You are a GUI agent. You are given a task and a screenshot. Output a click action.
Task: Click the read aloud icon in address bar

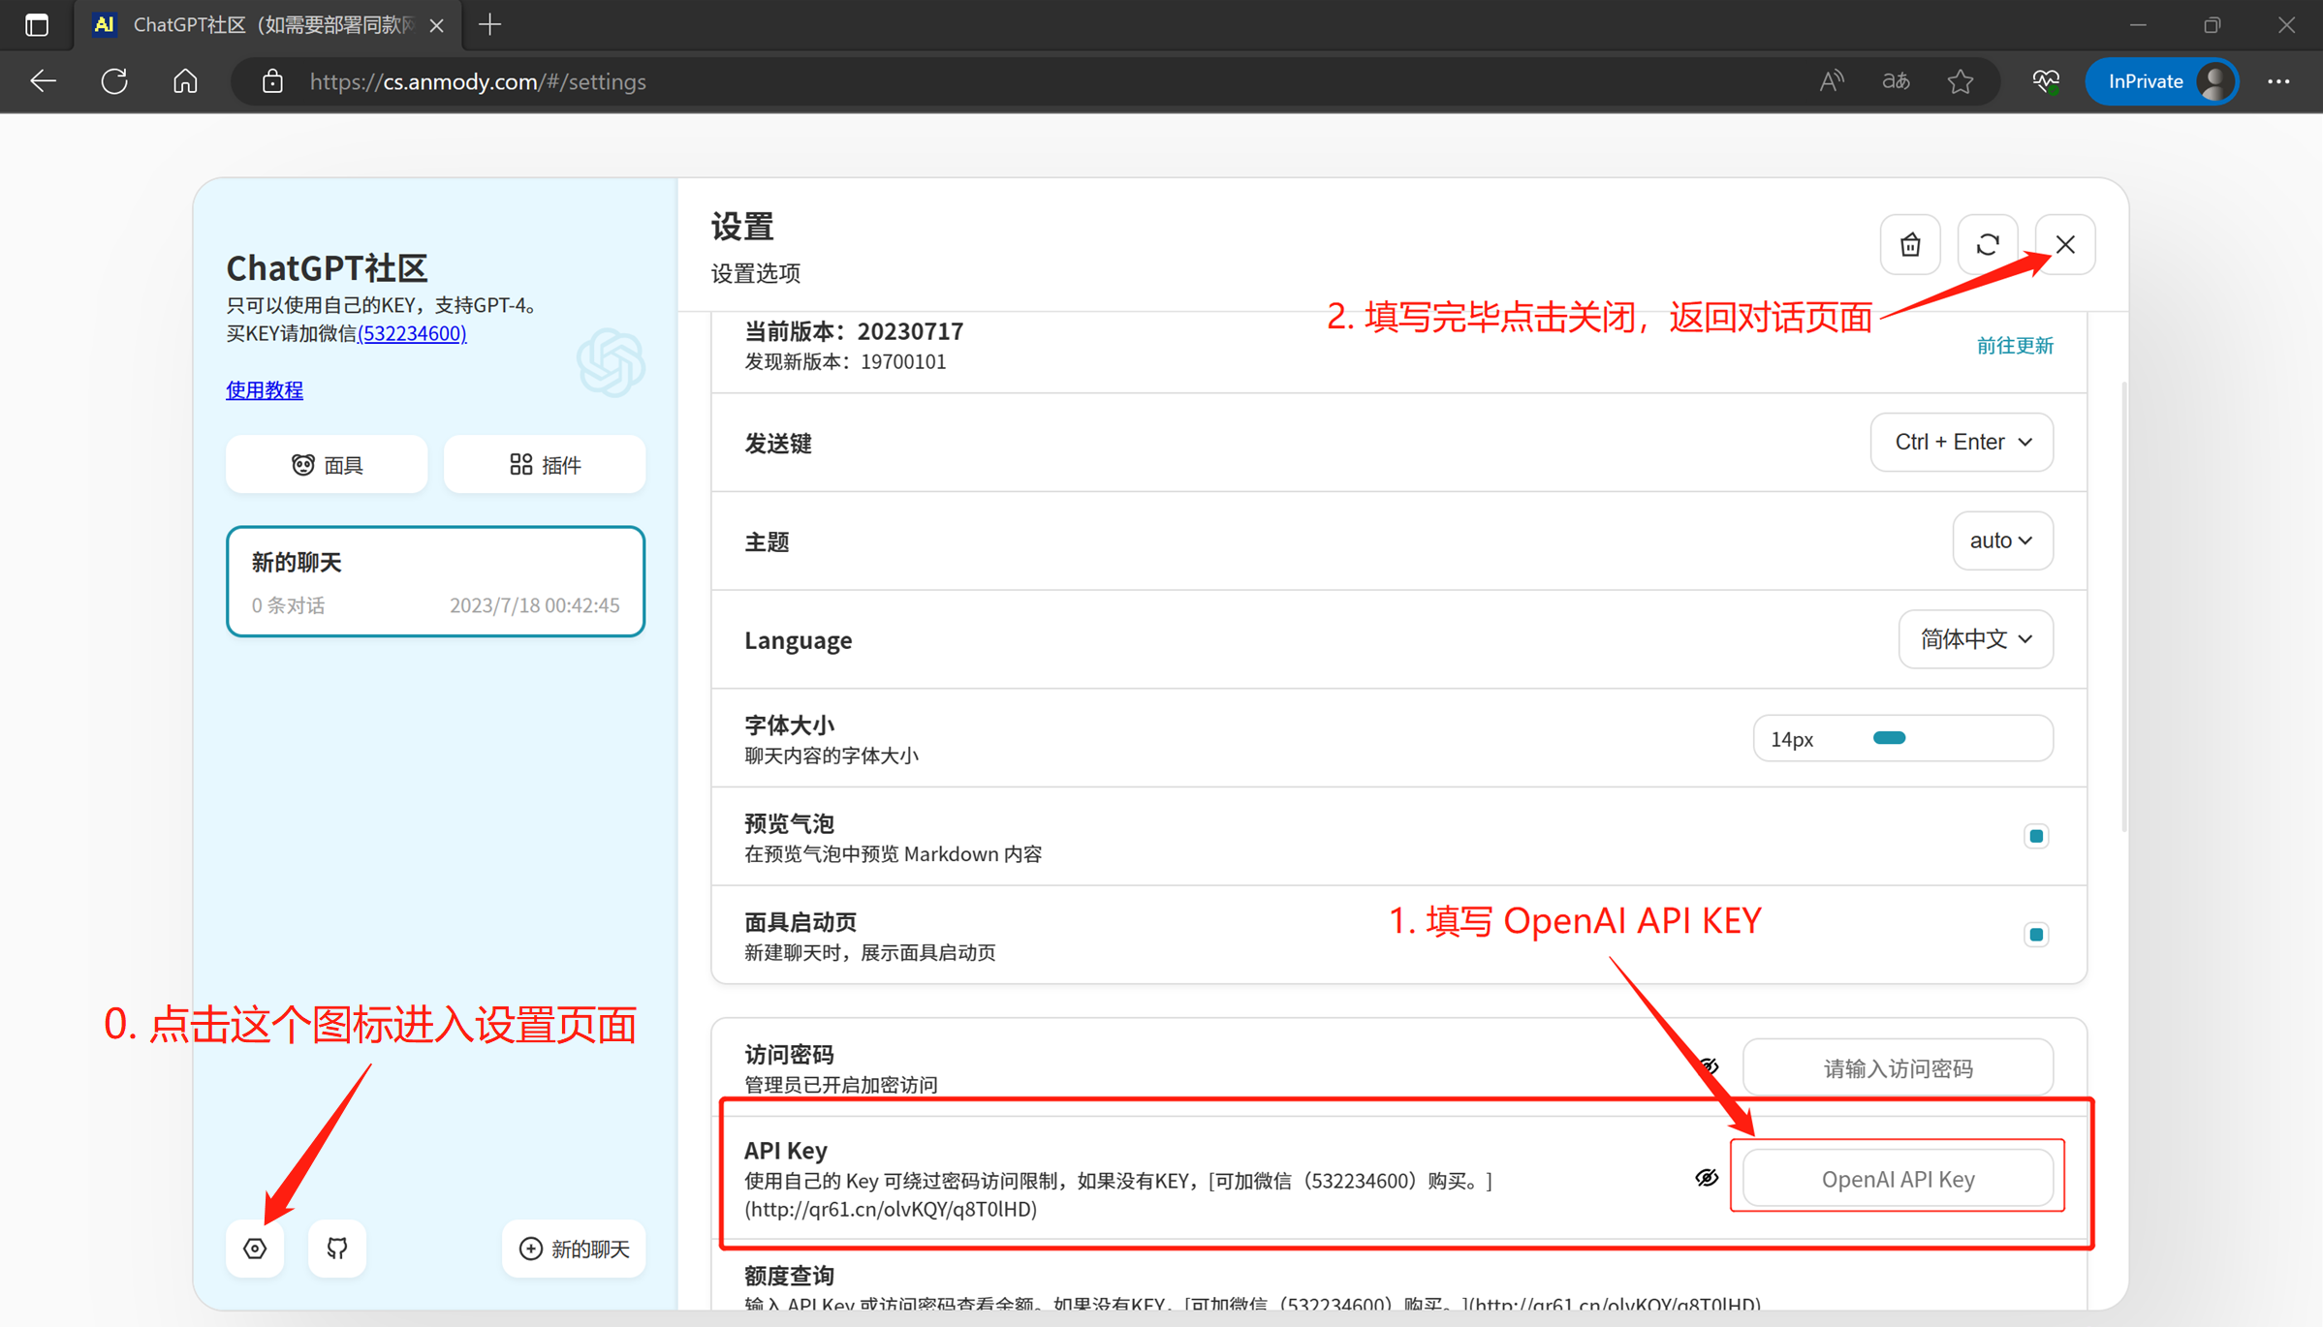(1831, 81)
